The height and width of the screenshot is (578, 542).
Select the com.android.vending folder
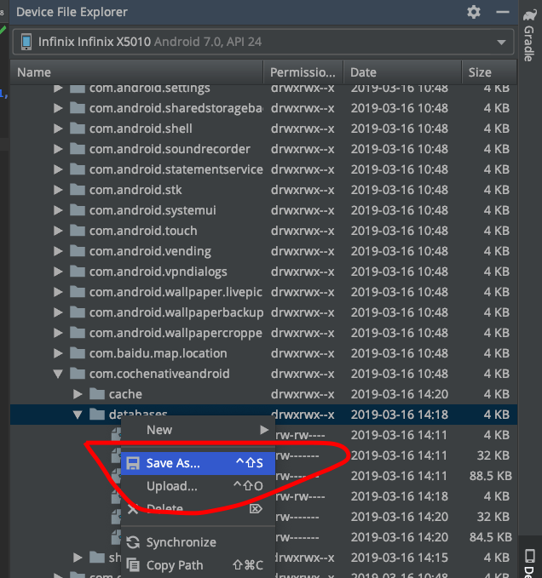150,251
